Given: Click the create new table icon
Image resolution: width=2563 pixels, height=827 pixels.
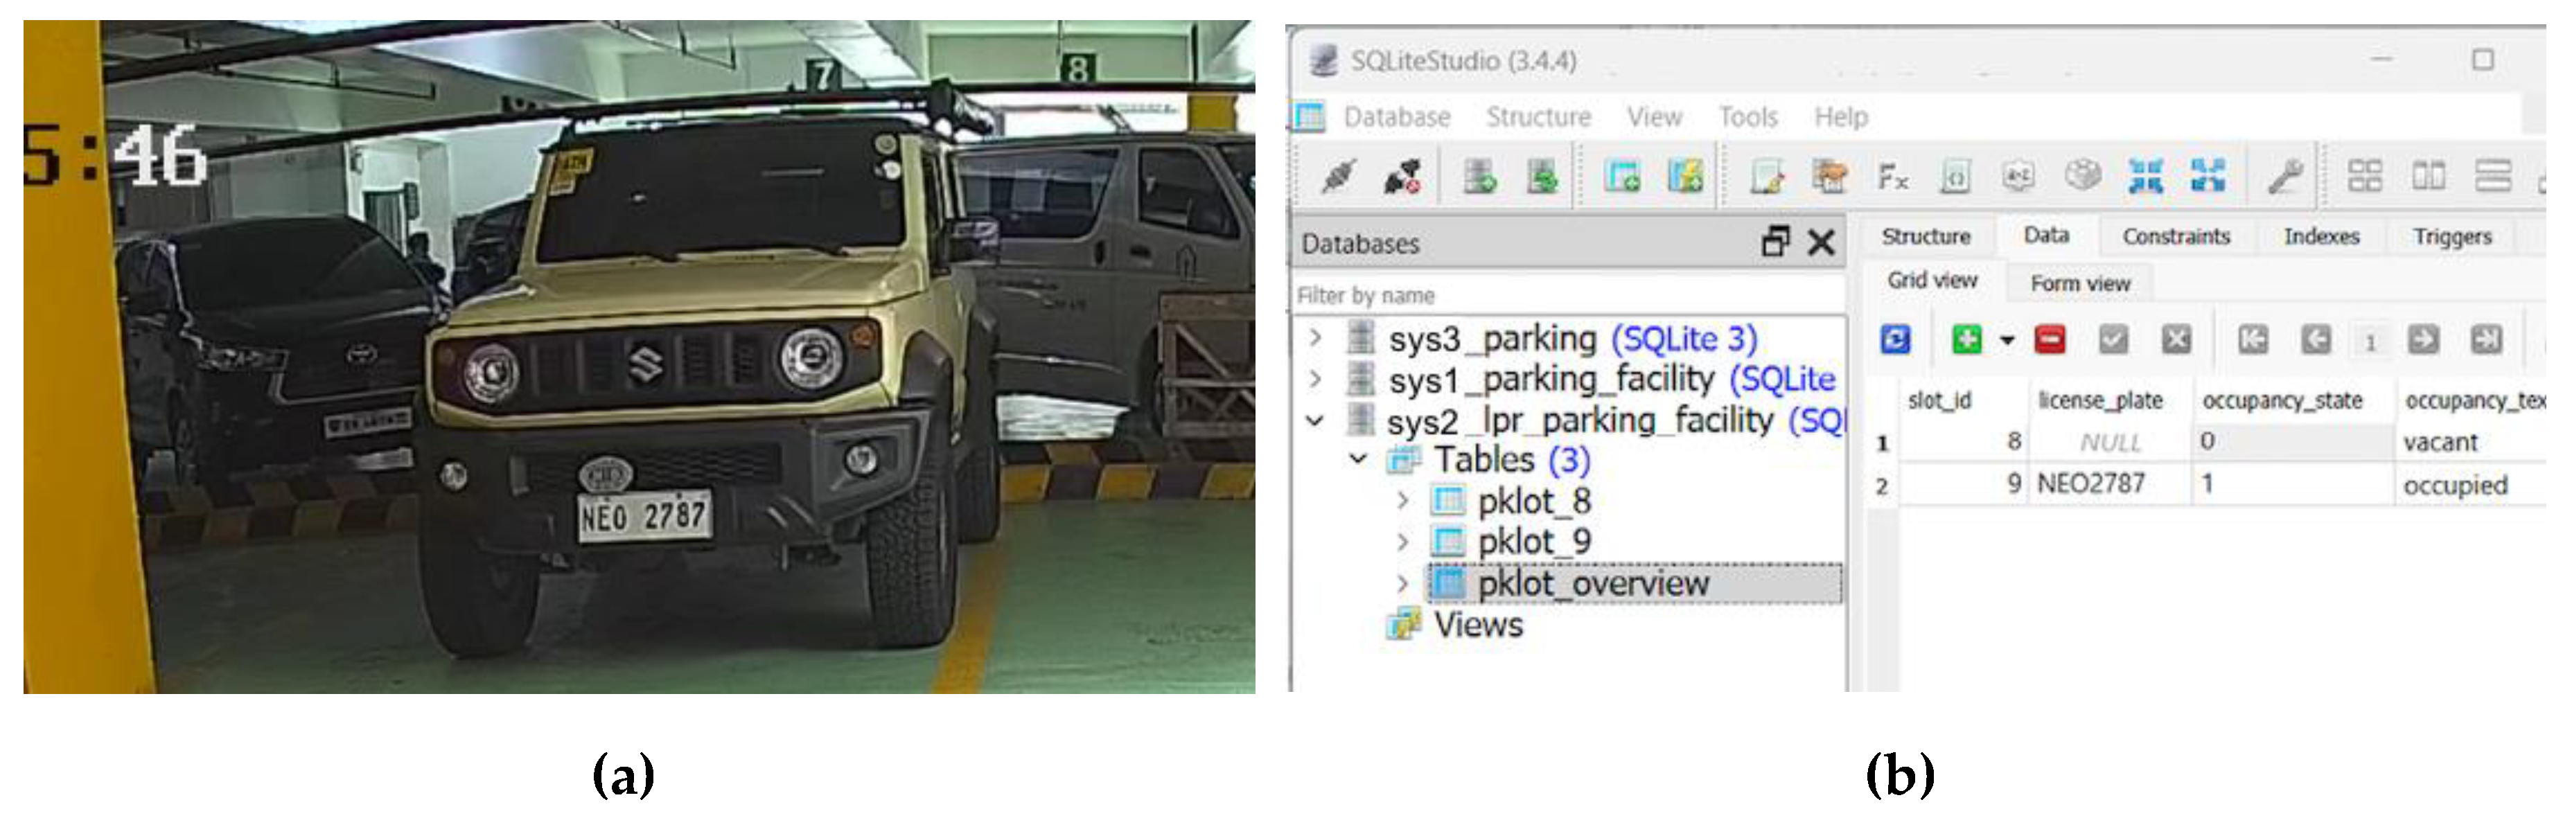Looking at the screenshot, I should [1623, 177].
